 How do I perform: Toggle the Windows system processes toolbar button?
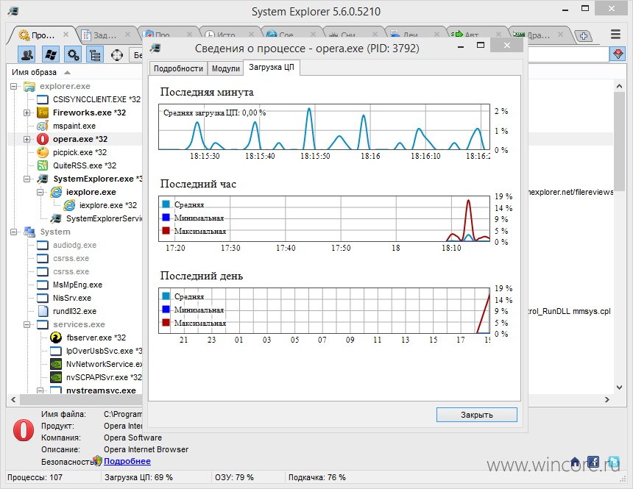tap(51, 54)
